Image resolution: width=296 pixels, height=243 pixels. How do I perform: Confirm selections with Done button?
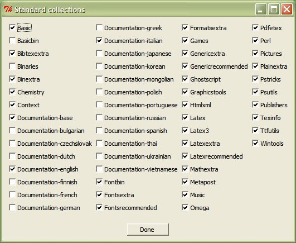point(148,230)
